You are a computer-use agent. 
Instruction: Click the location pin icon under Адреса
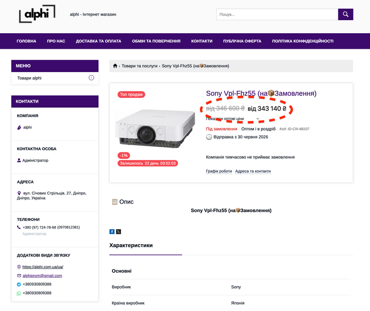coord(19,193)
